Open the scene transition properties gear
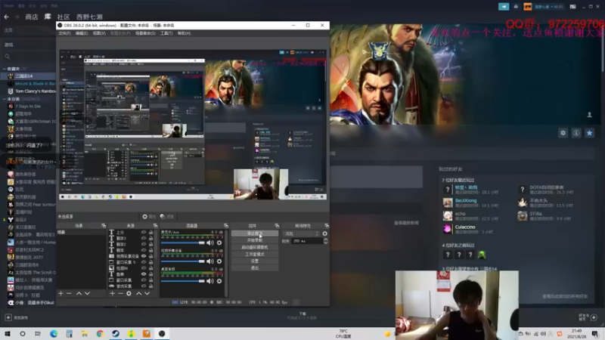 (325, 233)
